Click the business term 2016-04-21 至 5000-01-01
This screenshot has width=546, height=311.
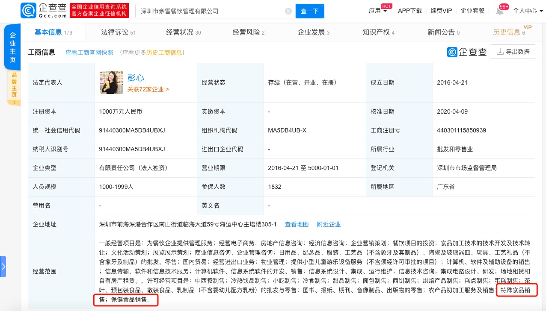pyautogui.click(x=303, y=168)
